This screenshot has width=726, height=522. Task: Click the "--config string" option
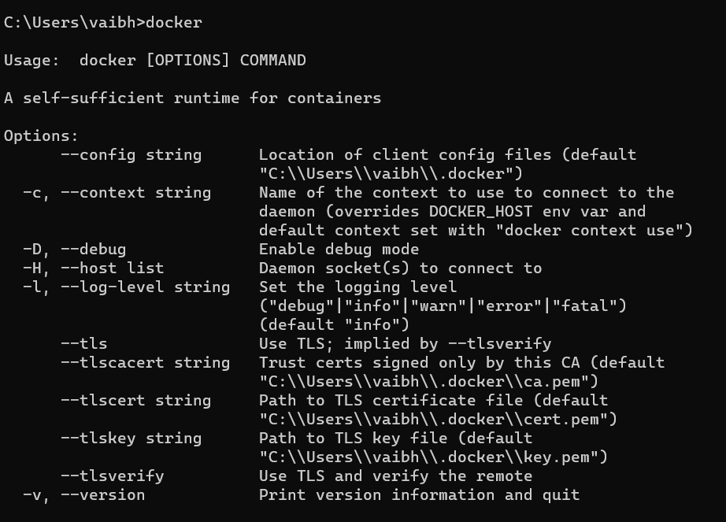pyautogui.click(x=131, y=155)
